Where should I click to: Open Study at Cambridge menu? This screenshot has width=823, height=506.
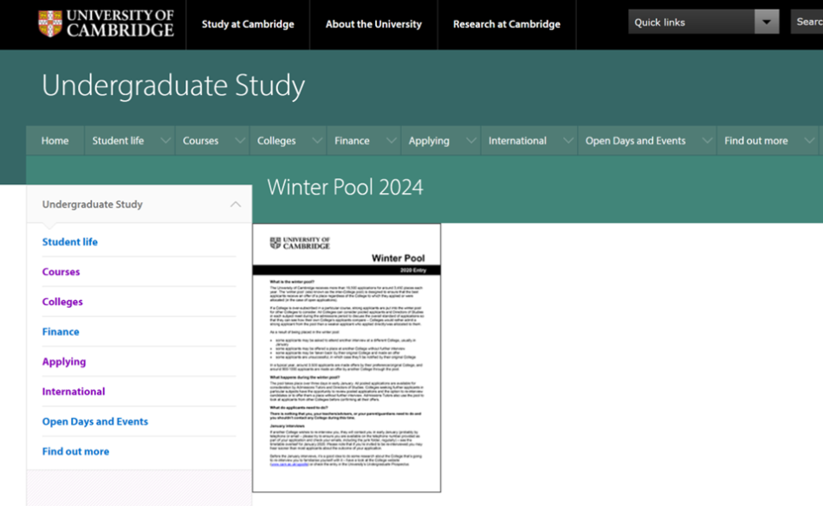248,24
